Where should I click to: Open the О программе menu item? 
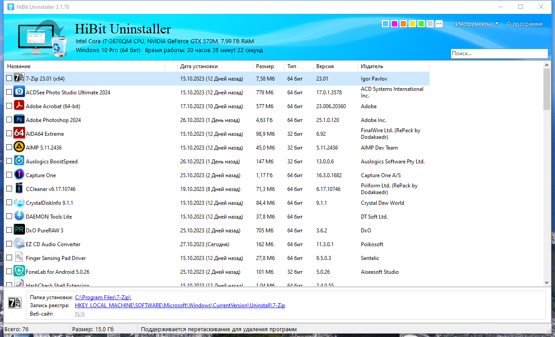coord(525,24)
